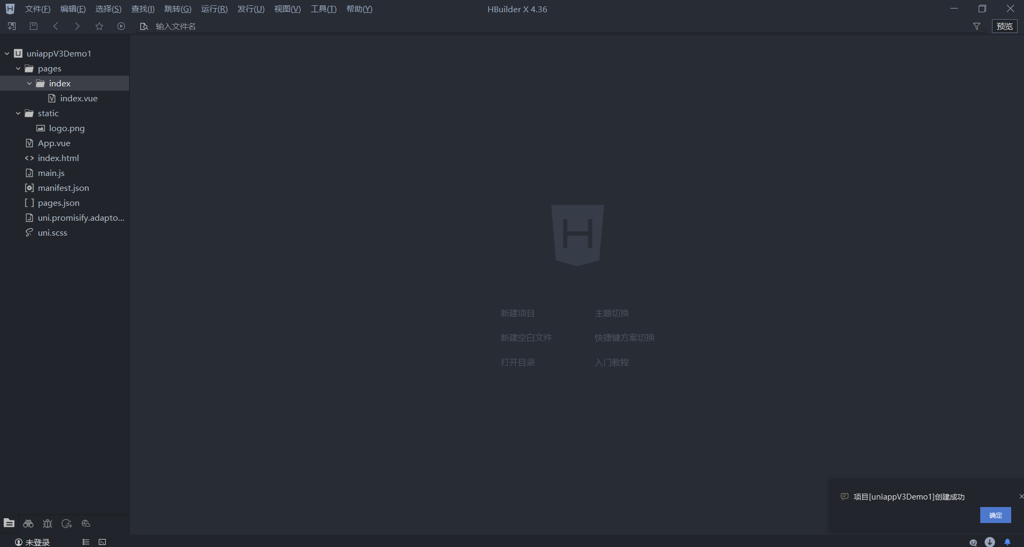Open the 帮助(Y) menu
Viewport: 1024px width, 547px height.
click(x=359, y=9)
